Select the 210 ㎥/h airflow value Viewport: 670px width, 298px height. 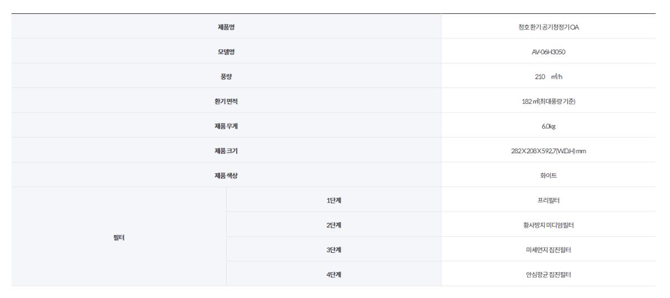point(548,76)
